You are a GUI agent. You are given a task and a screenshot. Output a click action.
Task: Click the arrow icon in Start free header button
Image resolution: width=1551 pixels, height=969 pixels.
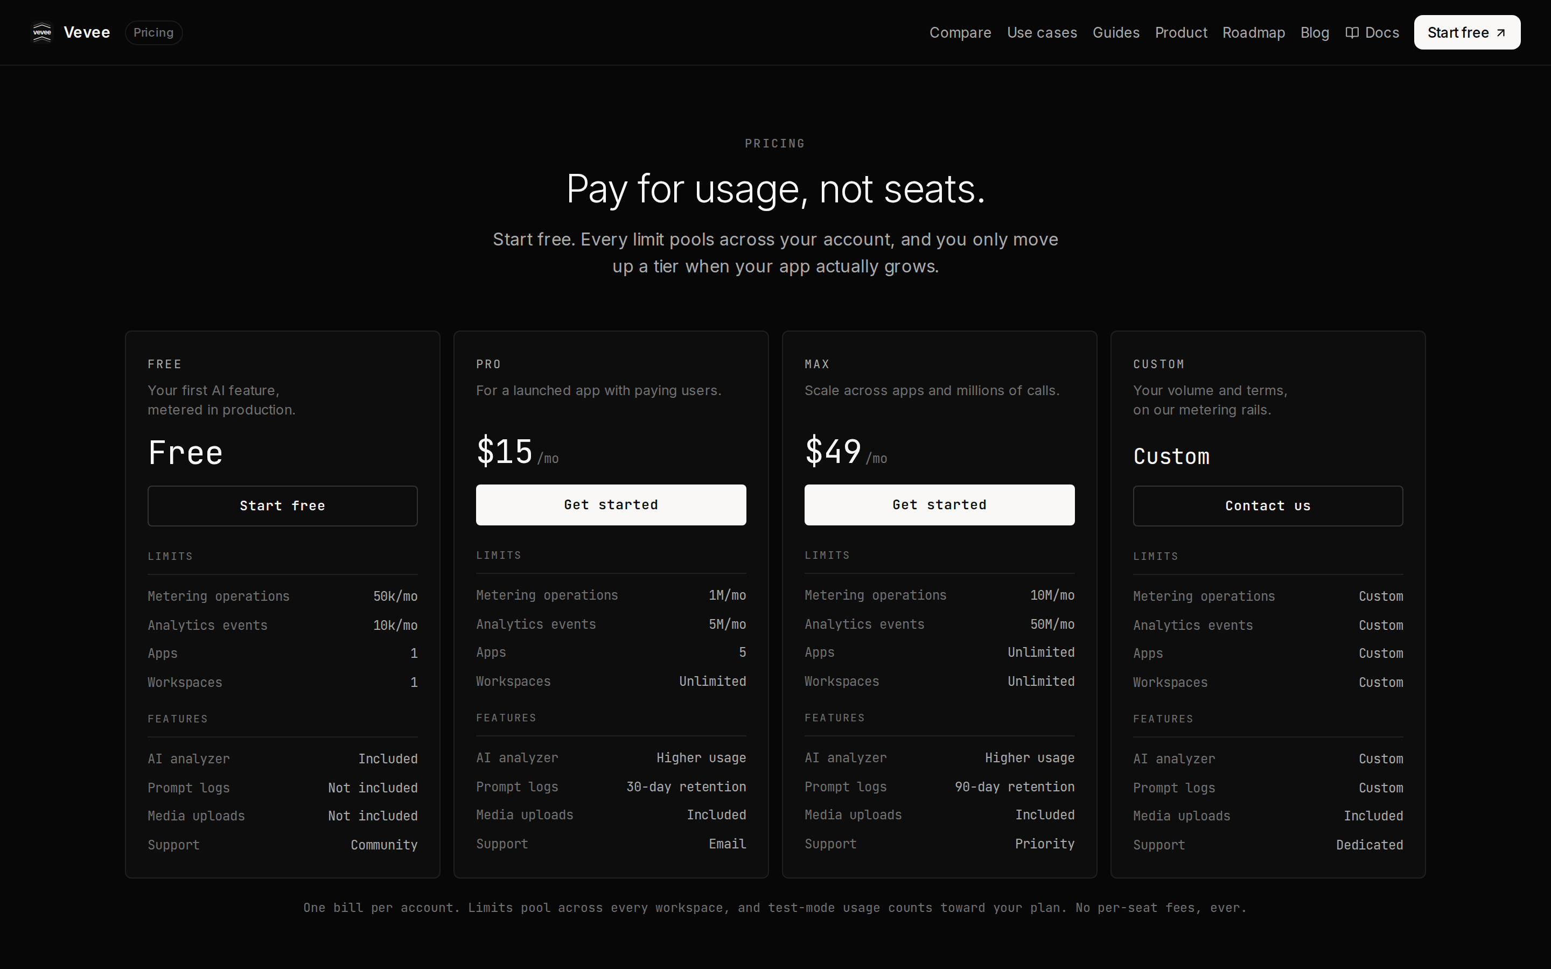[1501, 33]
